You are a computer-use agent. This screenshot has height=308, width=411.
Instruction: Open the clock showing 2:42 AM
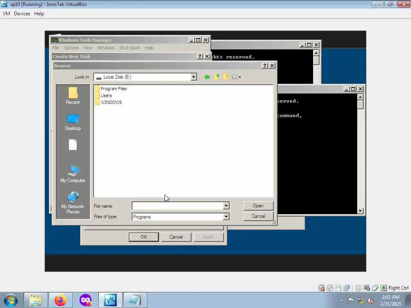[x=391, y=300]
